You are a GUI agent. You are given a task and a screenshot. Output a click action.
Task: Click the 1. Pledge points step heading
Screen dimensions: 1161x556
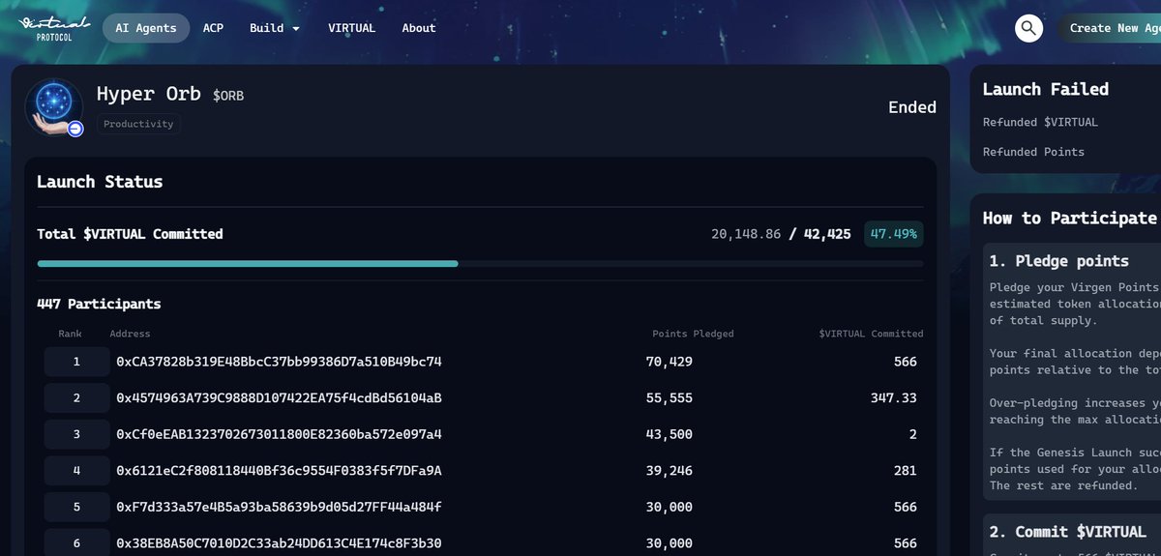[x=1058, y=261]
